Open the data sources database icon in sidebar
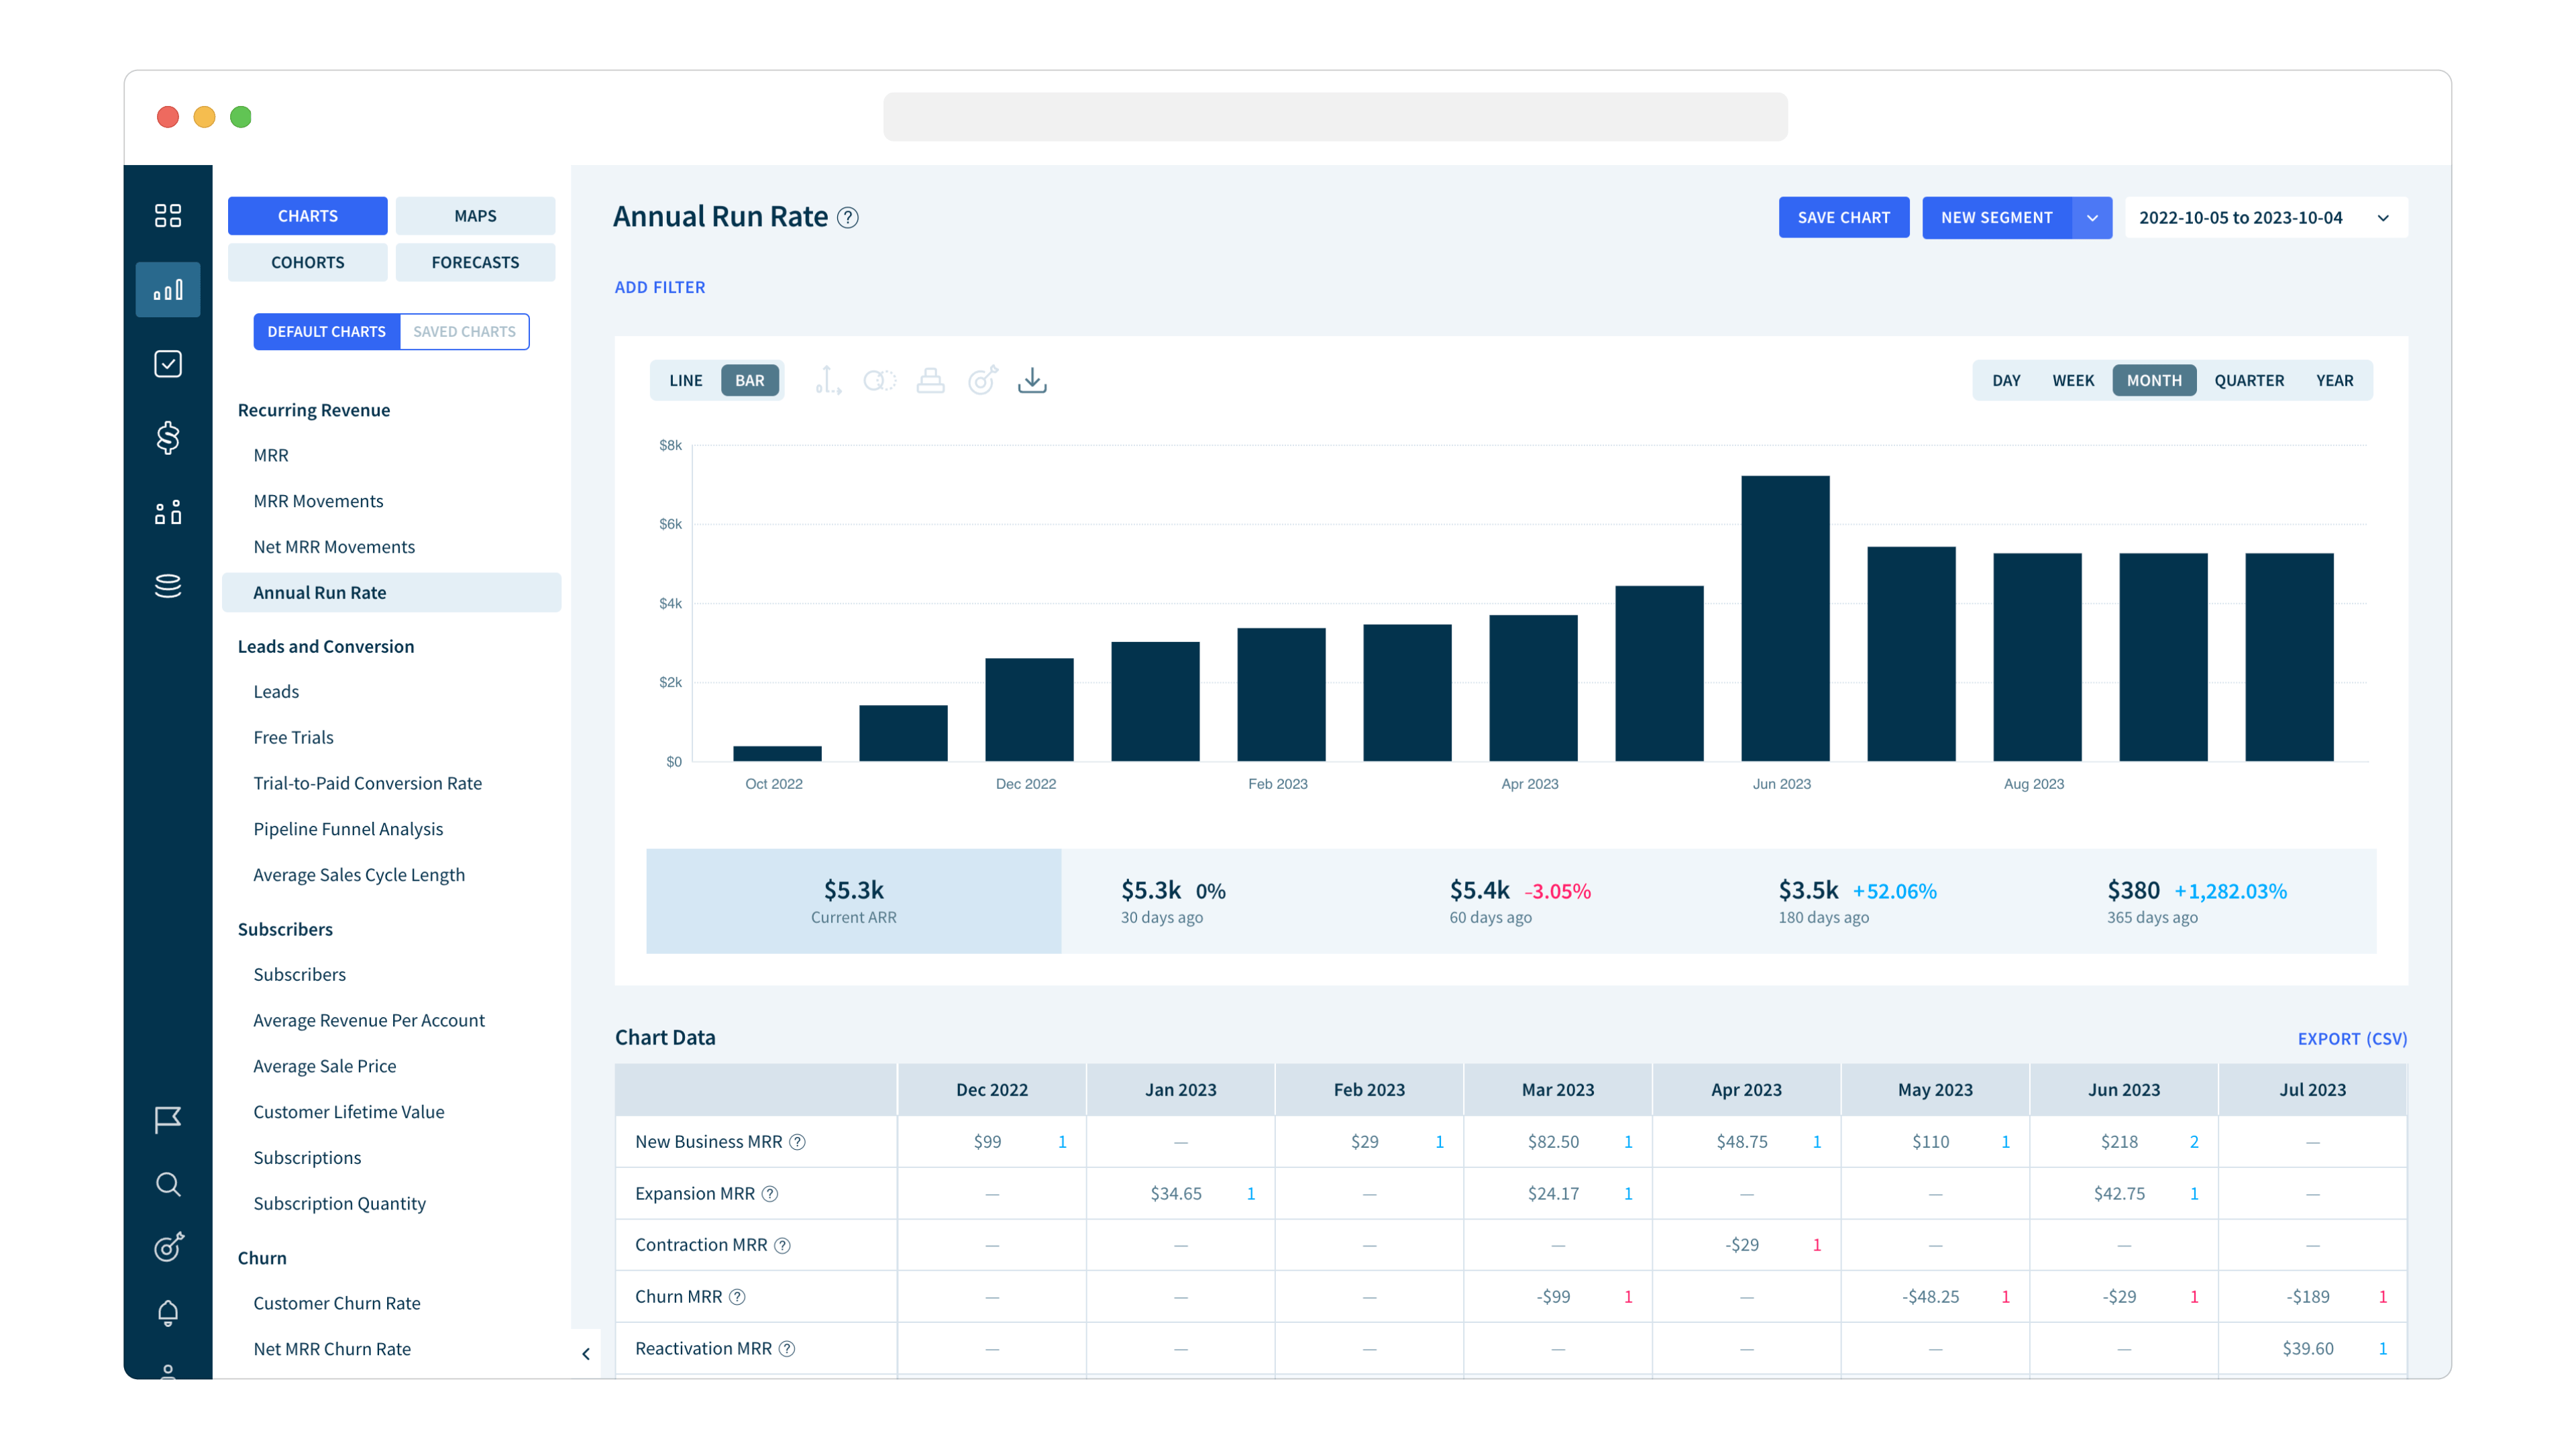Image resolution: width=2576 pixels, height=1449 pixels. [168, 586]
